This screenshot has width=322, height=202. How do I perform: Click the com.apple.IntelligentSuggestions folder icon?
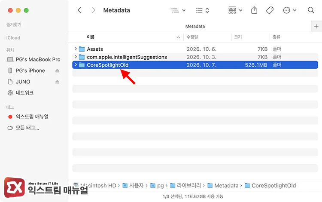(x=82, y=57)
